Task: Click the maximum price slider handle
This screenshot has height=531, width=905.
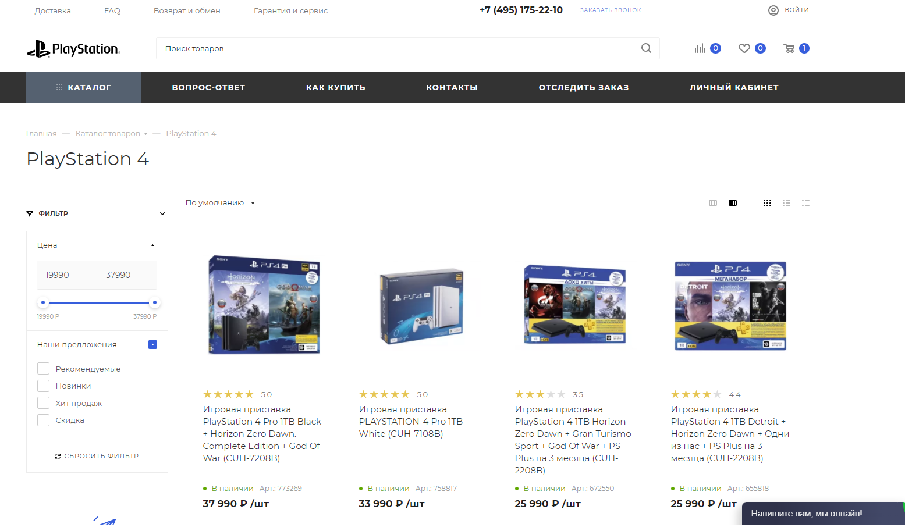Action: [x=154, y=302]
